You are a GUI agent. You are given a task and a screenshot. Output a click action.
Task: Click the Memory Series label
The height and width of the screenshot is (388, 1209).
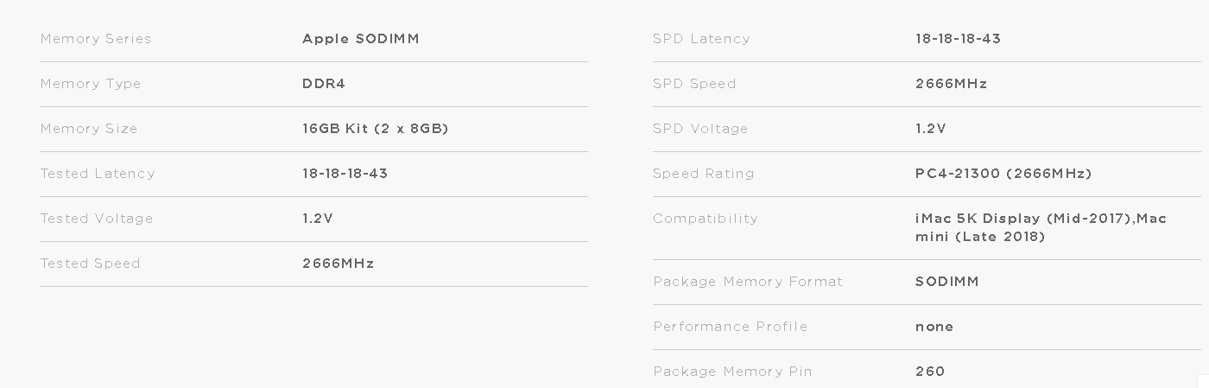coord(95,39)
